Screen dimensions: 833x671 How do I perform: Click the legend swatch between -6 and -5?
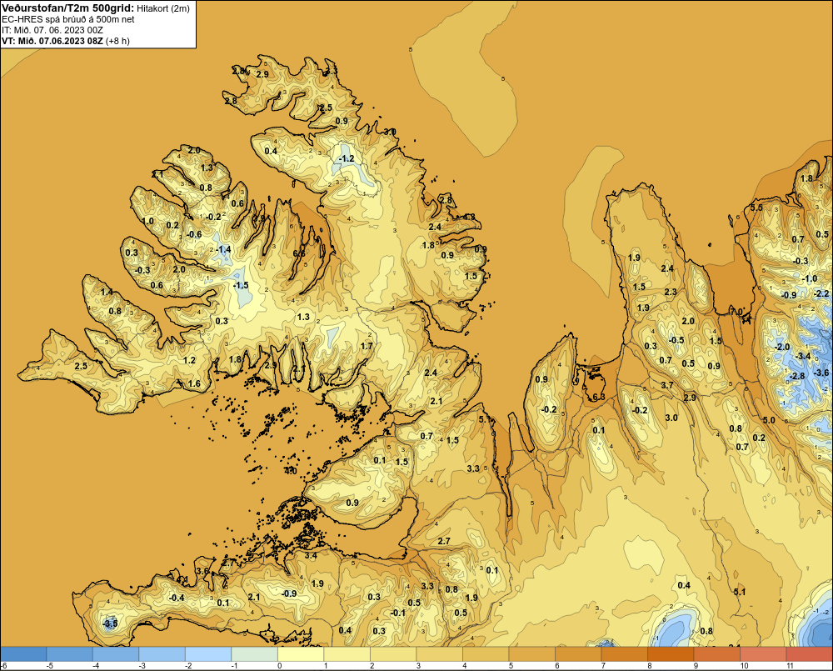(x=23, y=654)
